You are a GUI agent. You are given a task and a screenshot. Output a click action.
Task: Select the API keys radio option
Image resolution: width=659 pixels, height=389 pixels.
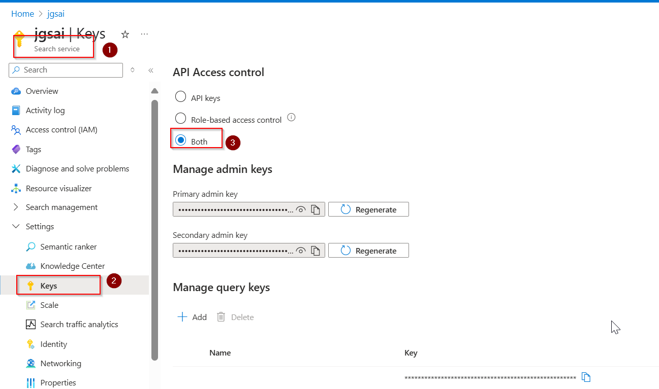180,96
